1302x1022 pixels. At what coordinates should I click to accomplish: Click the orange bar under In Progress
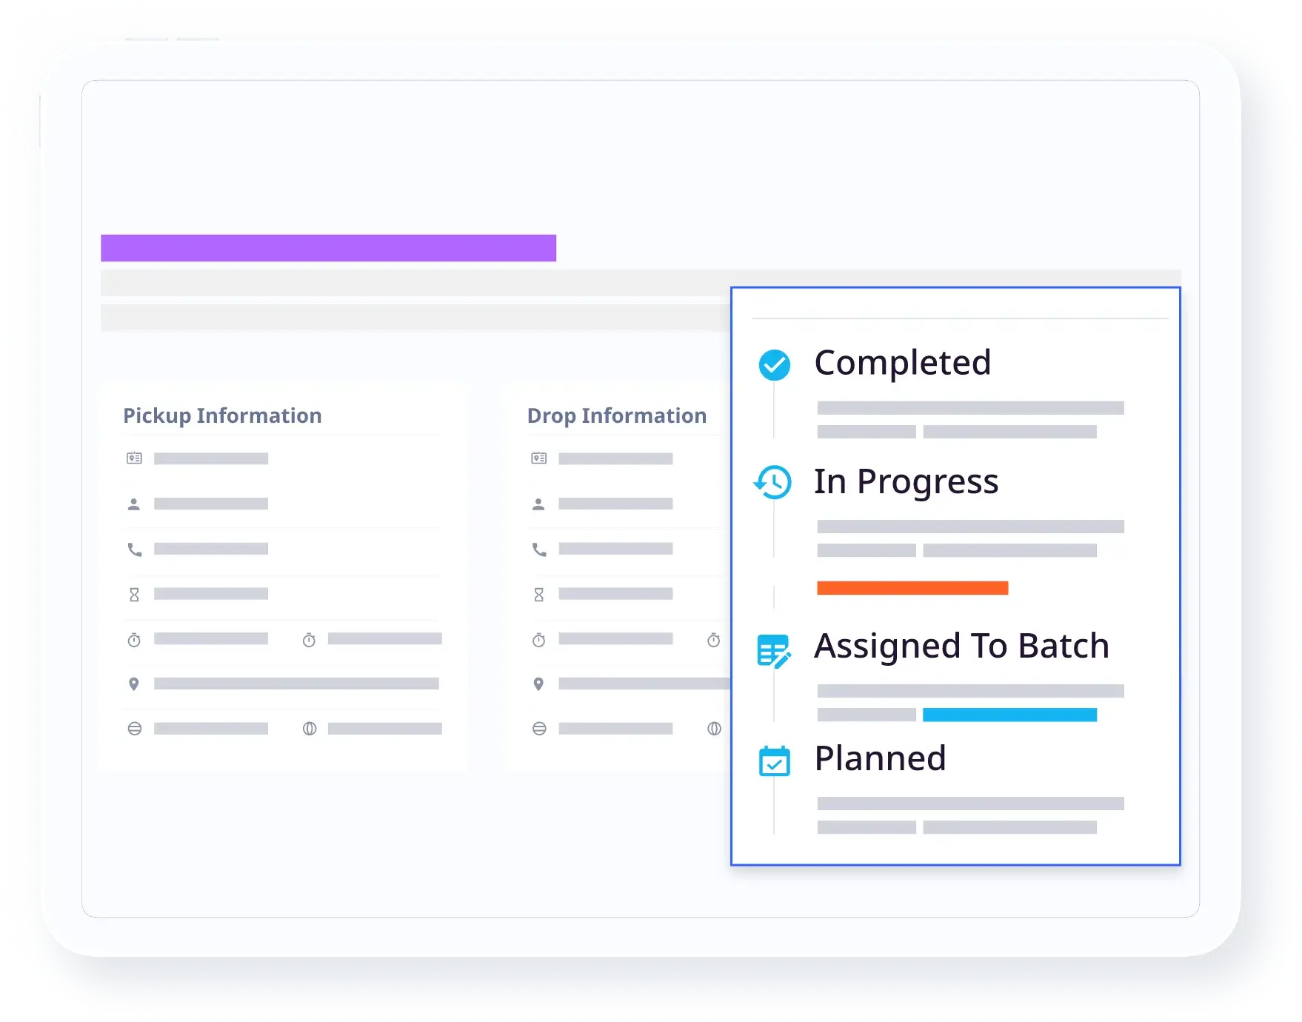[x=912, y=588]
